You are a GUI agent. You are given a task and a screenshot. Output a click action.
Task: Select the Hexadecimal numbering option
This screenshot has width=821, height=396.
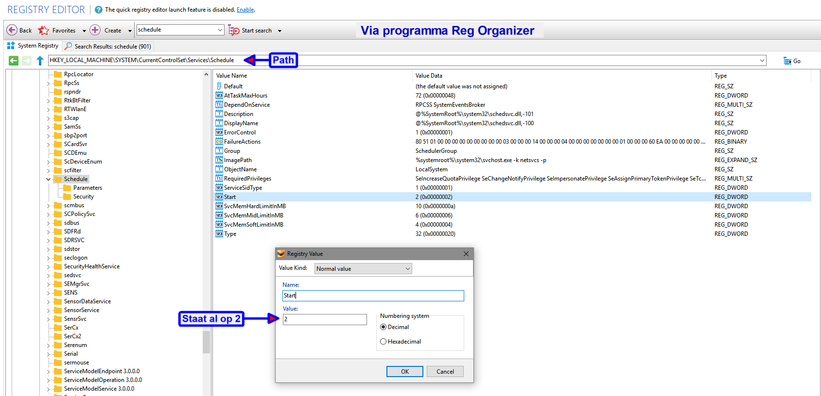383,342
